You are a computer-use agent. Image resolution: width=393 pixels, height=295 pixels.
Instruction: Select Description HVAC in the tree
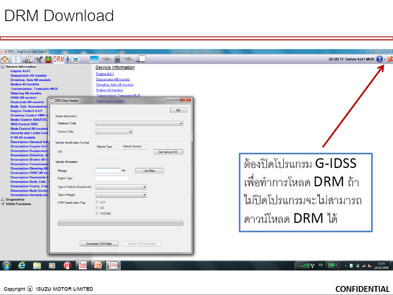(x=29, y=173)
